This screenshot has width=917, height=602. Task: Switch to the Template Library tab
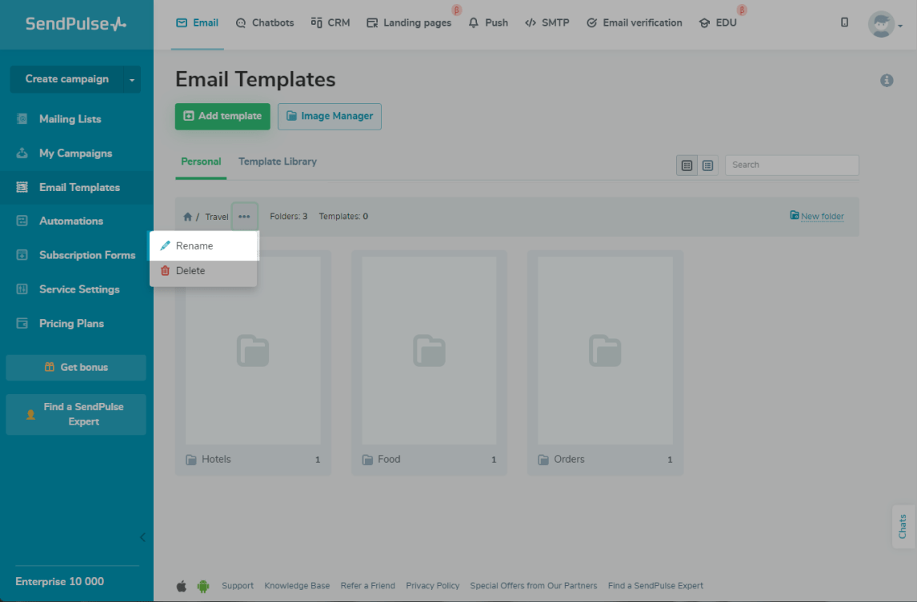(x=278, y=162)
